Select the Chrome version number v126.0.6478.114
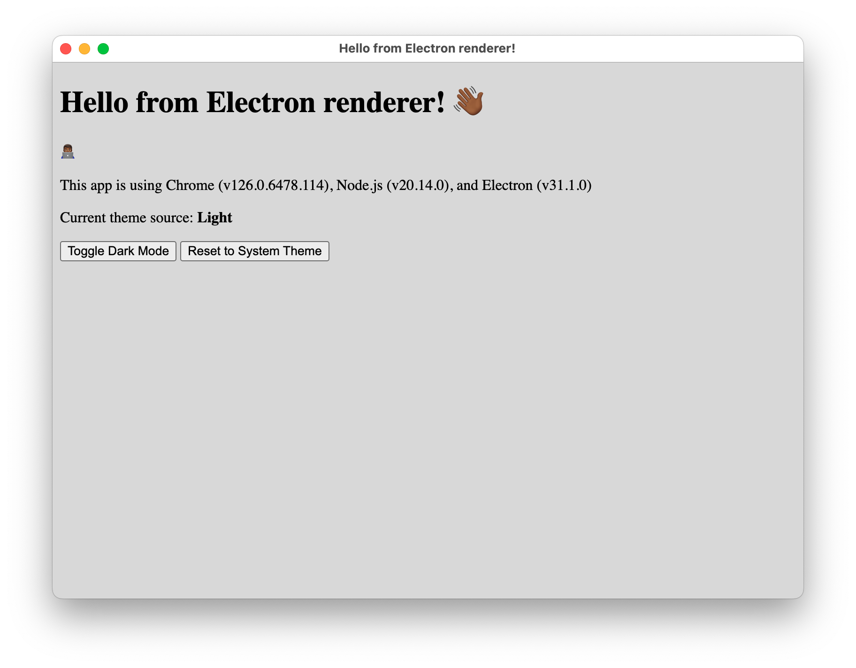Image resolution: width=856 pixels, height=668 pixels. (274, 185)
